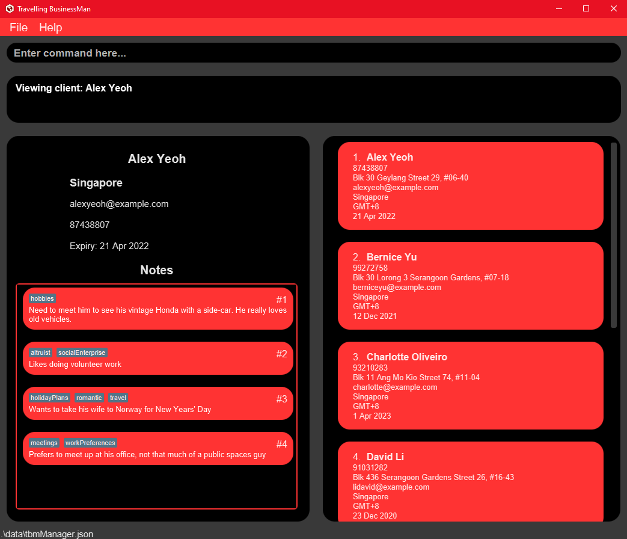
Task: Click the socialEnterprise tag
Action: point(82,353)
